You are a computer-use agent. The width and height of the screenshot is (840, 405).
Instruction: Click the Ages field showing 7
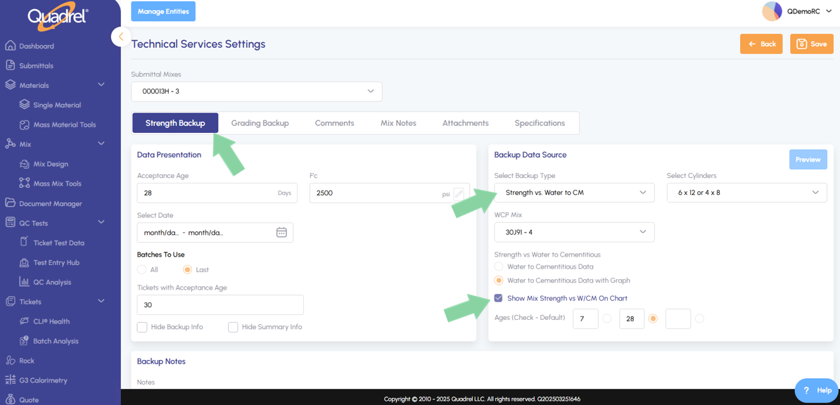585,319
